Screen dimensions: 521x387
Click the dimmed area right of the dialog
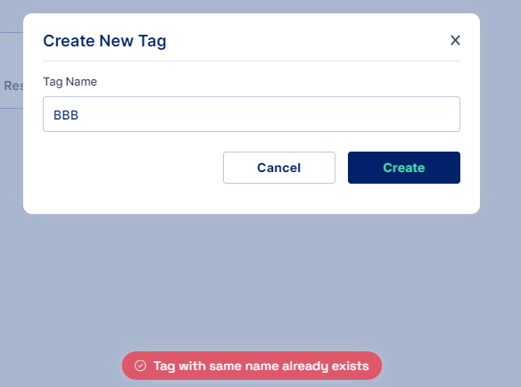pyautogui.click(x=500, y=113)
